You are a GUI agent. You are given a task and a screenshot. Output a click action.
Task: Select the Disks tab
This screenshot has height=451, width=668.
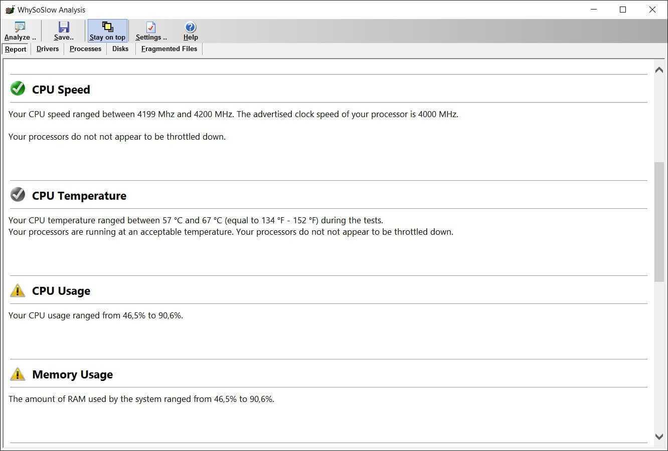coord(120,49)
